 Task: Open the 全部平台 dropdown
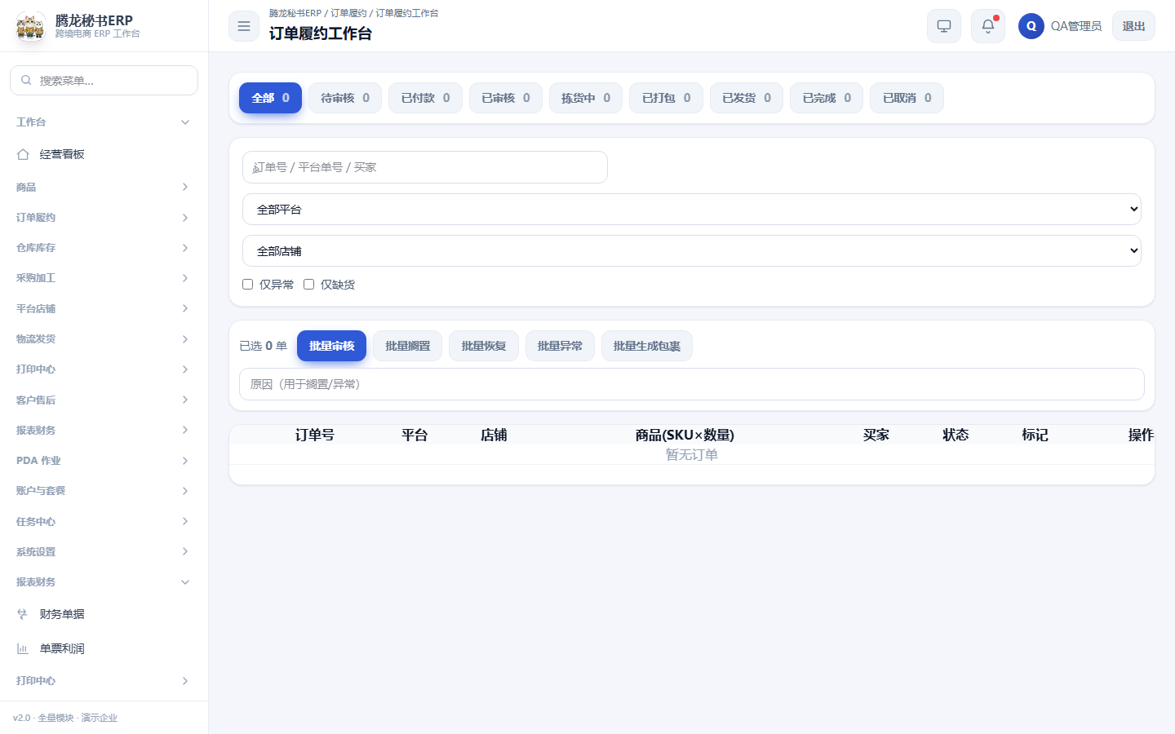click(692, 210)
